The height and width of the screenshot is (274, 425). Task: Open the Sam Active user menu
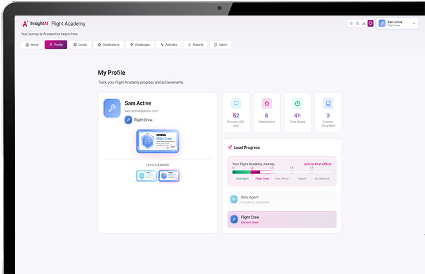pyautogui.click(x=398, y=23)
